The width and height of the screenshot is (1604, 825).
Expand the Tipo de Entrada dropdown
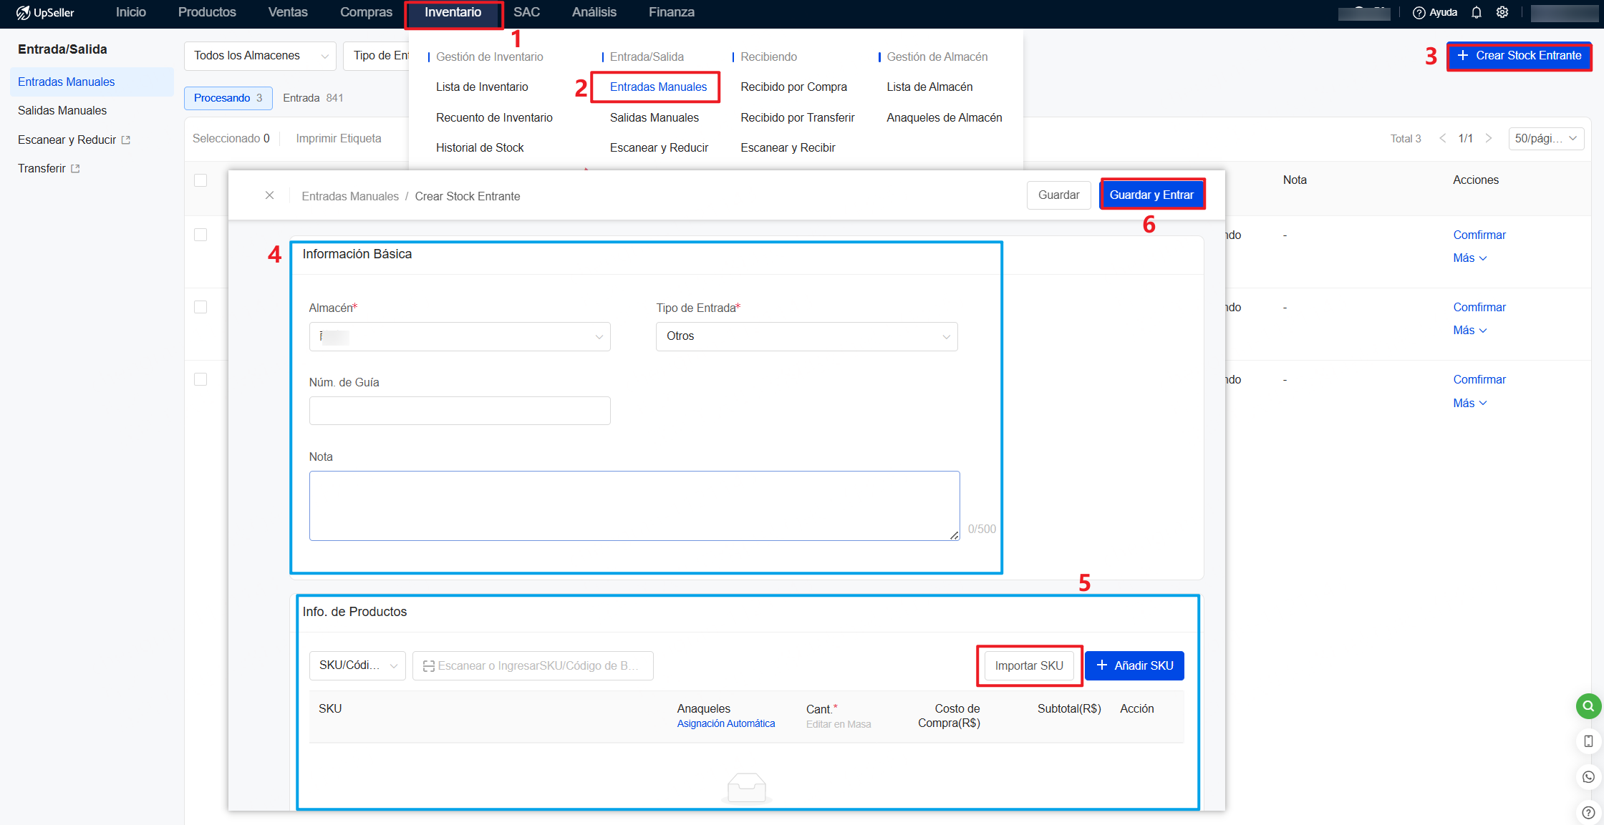click(x=806, y=336)
